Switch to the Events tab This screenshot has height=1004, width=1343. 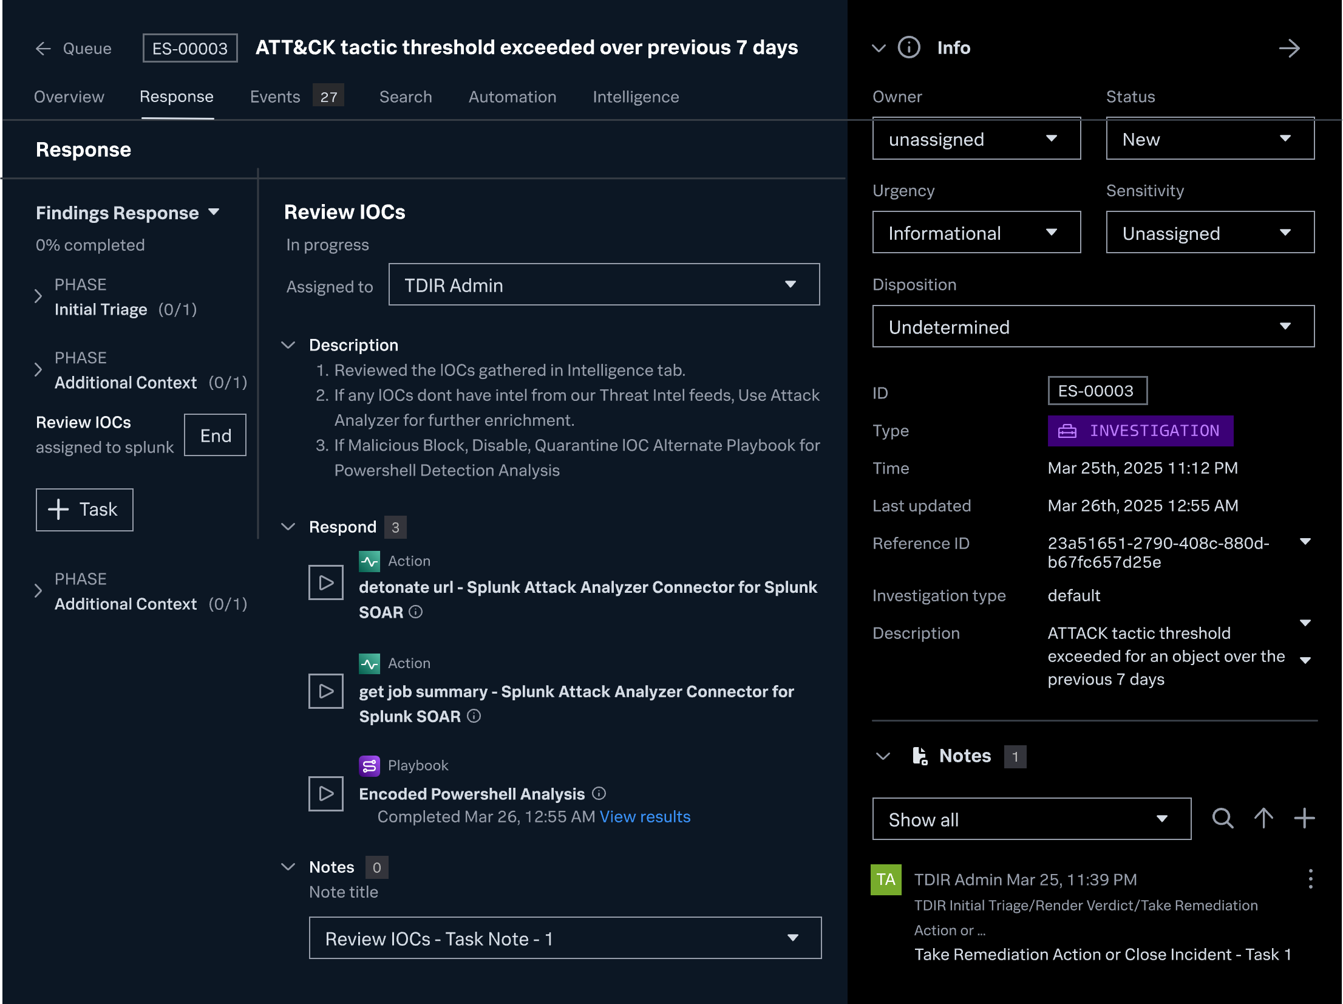[x=275, y=97]
